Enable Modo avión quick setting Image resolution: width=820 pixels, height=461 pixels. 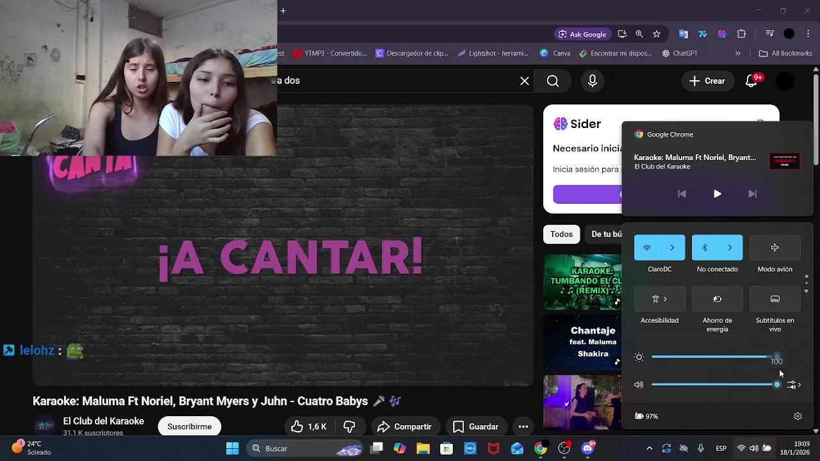tap(775, 248)
